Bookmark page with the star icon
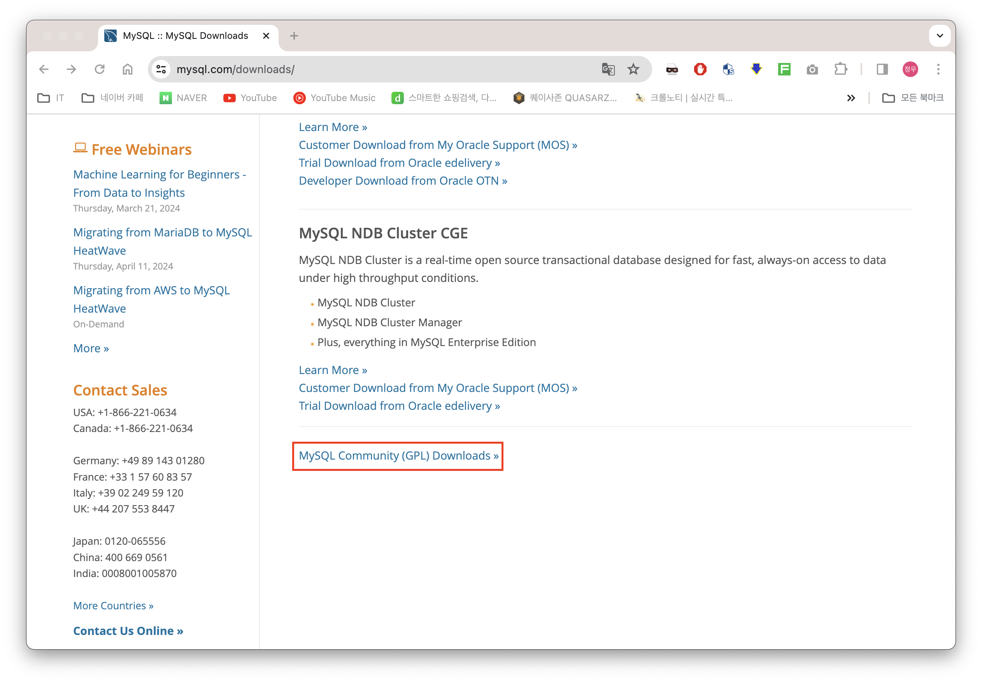 tap(633, 69)
